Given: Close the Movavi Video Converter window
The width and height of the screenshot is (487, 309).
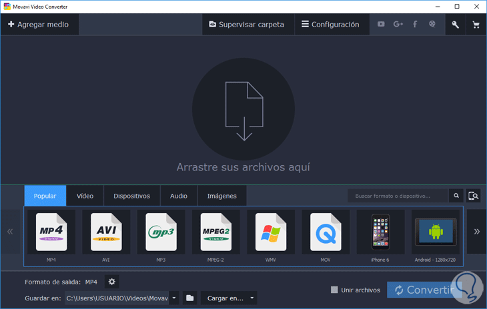Looking at the screenshot, I should click(x=476, y=7).
